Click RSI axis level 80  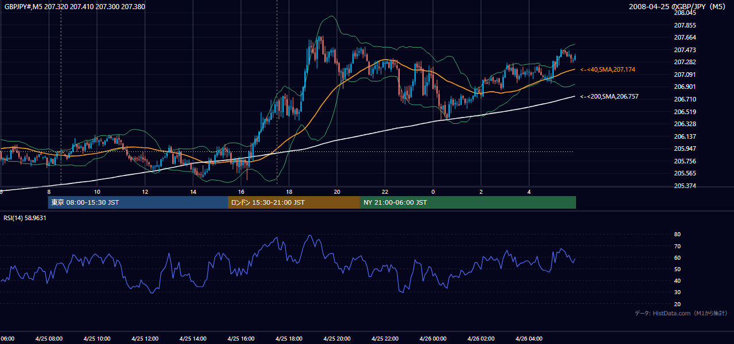(677, 234)
